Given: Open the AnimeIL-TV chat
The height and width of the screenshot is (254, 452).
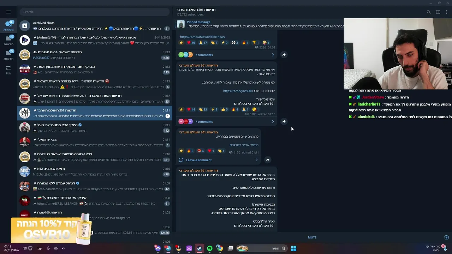Looking at the screenshot, I should [x=95, y=40].
